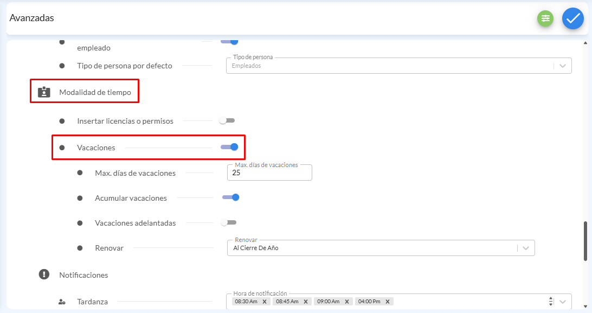Click the vertical scrollbar thumb

(585, 240)
